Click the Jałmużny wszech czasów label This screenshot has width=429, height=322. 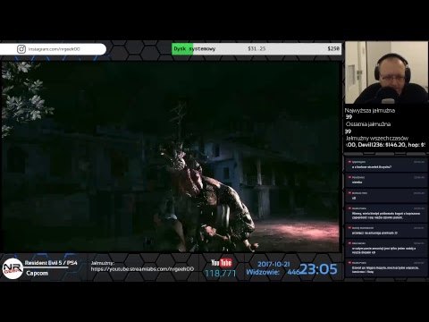(x=377, y=138)
